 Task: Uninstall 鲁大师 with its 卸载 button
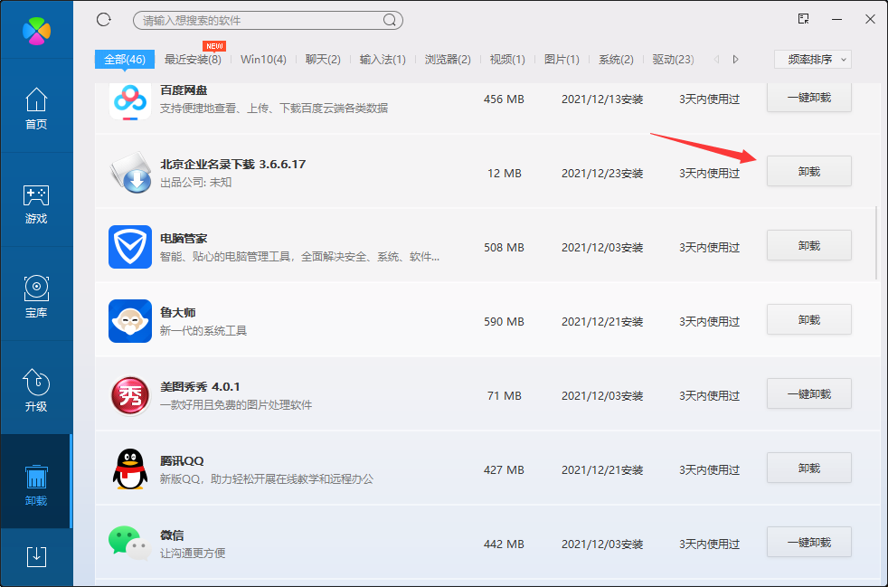[809, 319]
